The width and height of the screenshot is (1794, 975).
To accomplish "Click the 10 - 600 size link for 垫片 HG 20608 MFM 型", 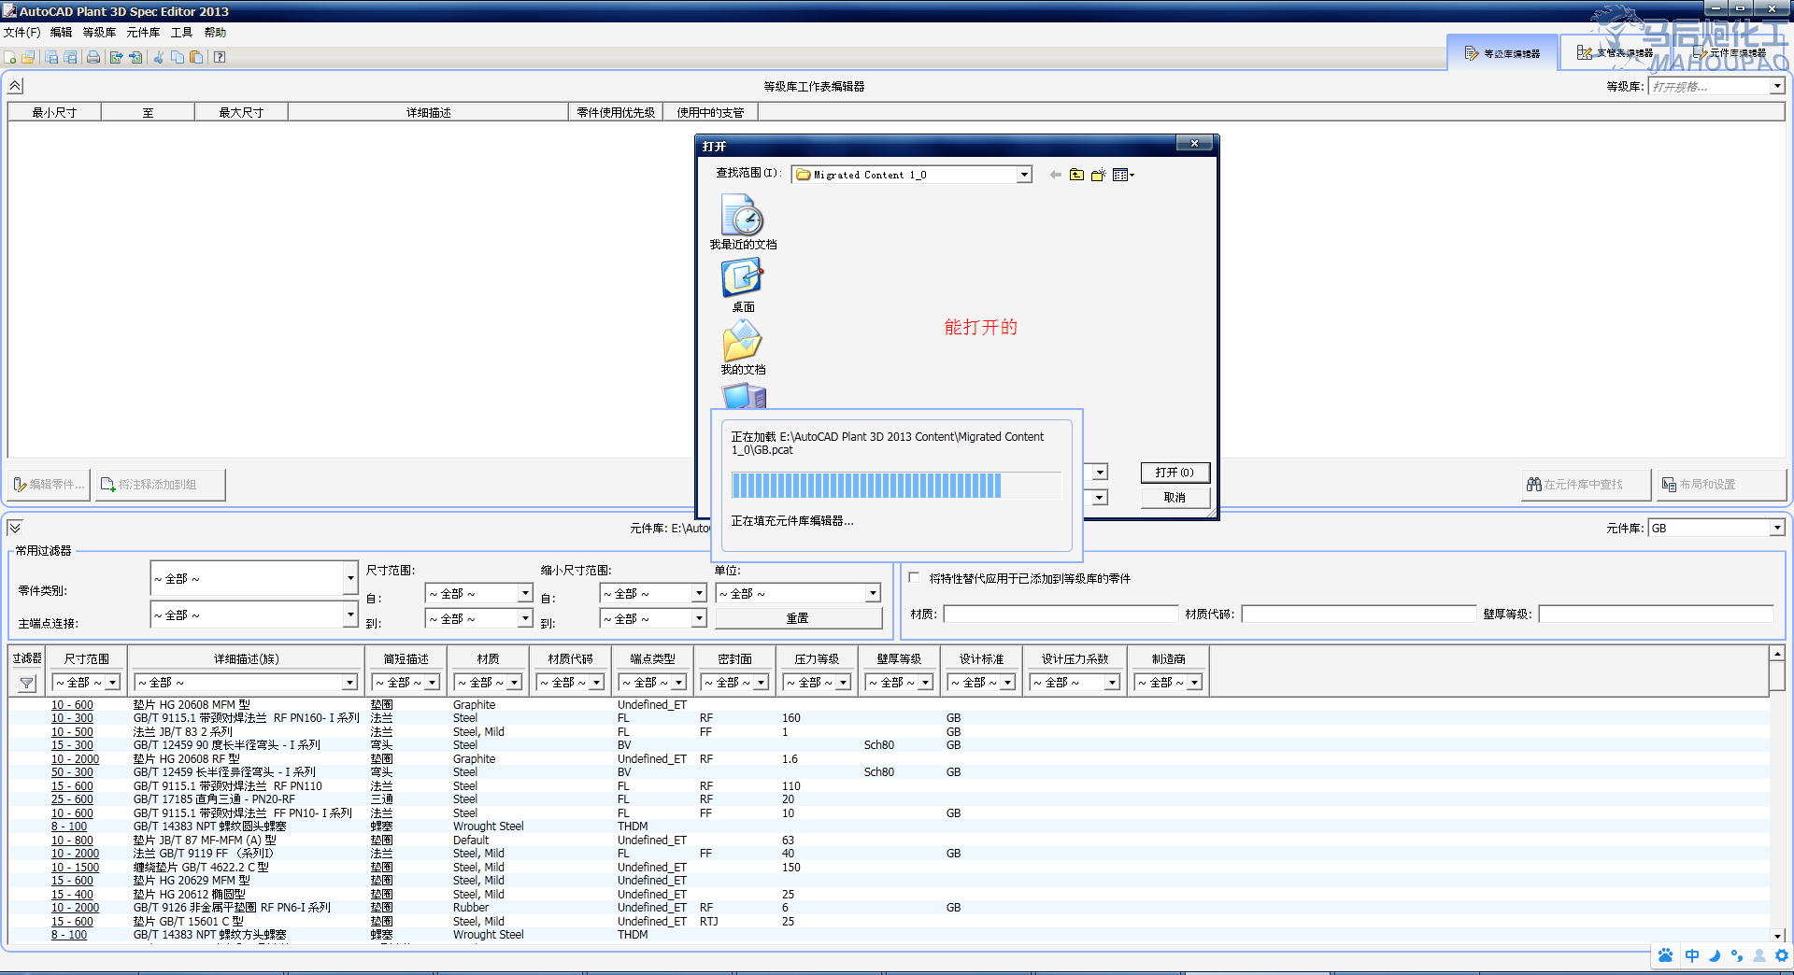I will [72, 705].
